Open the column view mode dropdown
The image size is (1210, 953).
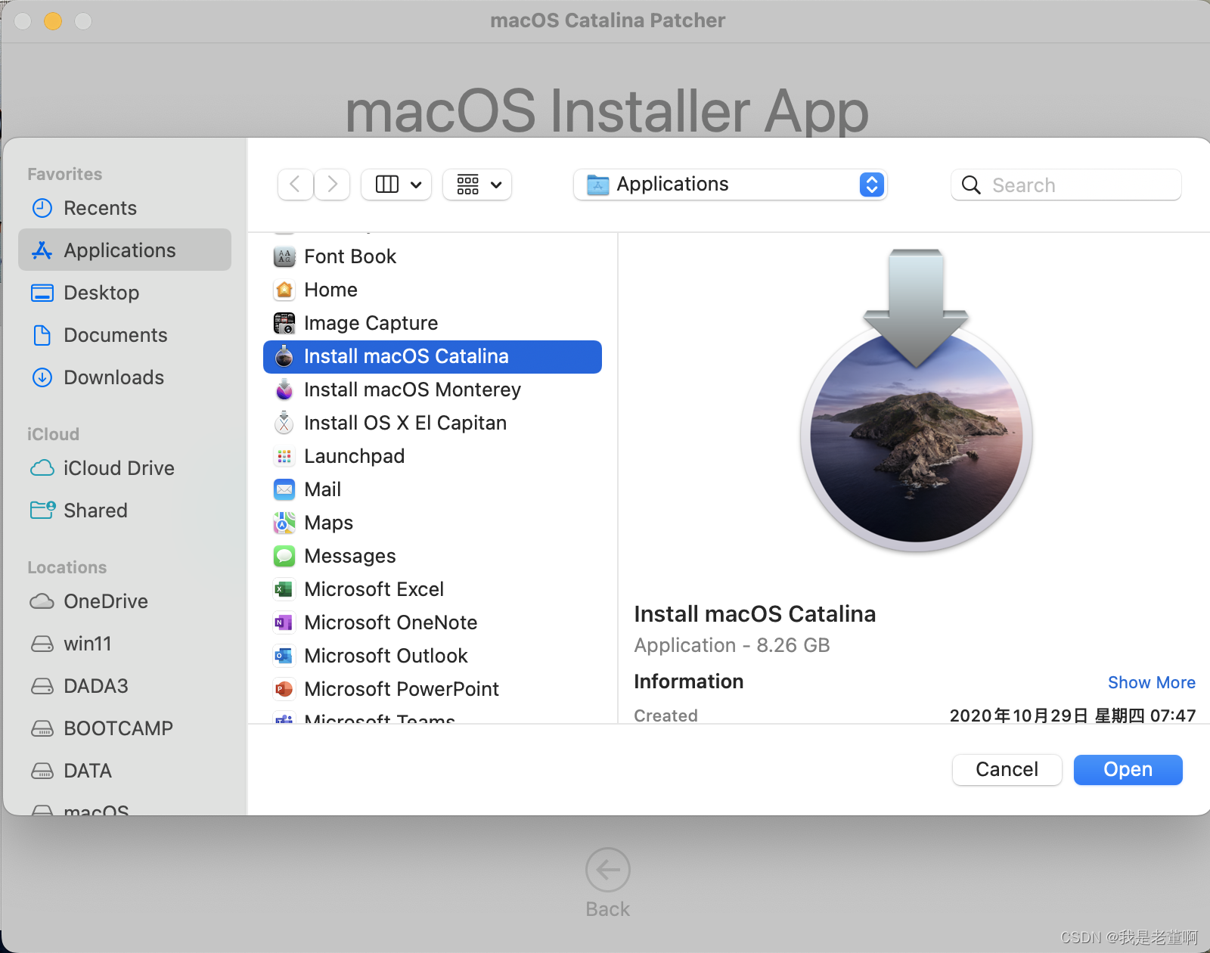tap(396, 185)
